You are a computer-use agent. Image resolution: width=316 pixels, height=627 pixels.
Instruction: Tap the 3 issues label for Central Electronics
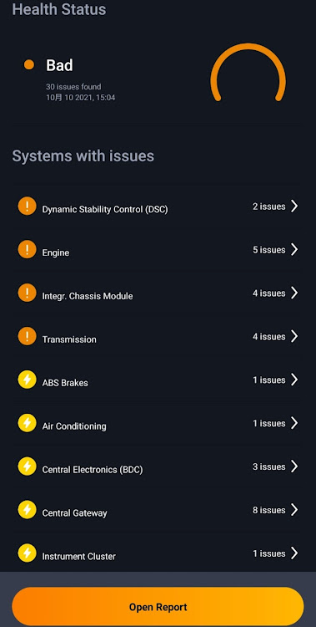[269, 466]
